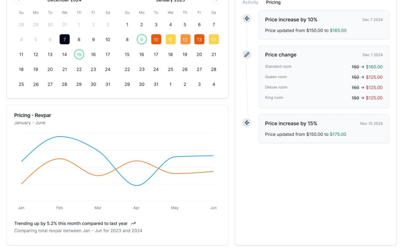Click the lightning icon beside Price increase by 15%

click(247, 123)
